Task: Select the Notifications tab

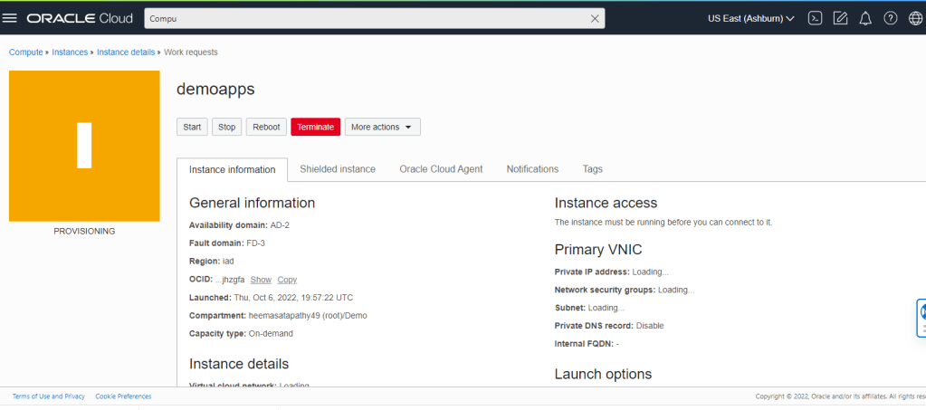Action: [x=532, y=169]
